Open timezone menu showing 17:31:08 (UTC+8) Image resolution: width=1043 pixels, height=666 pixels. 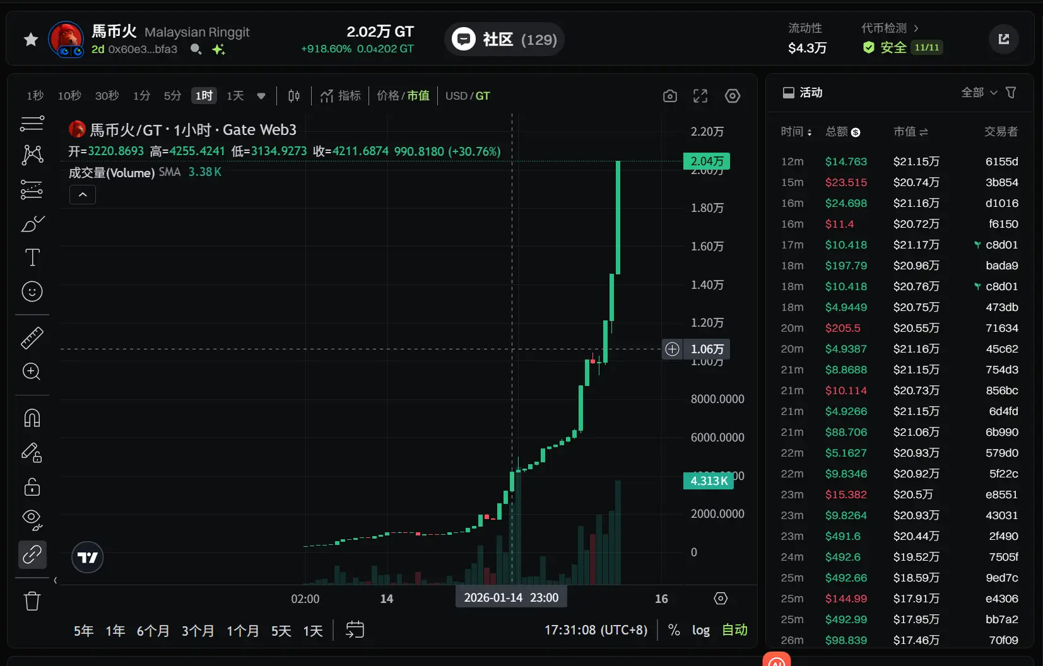coord(596,630)
